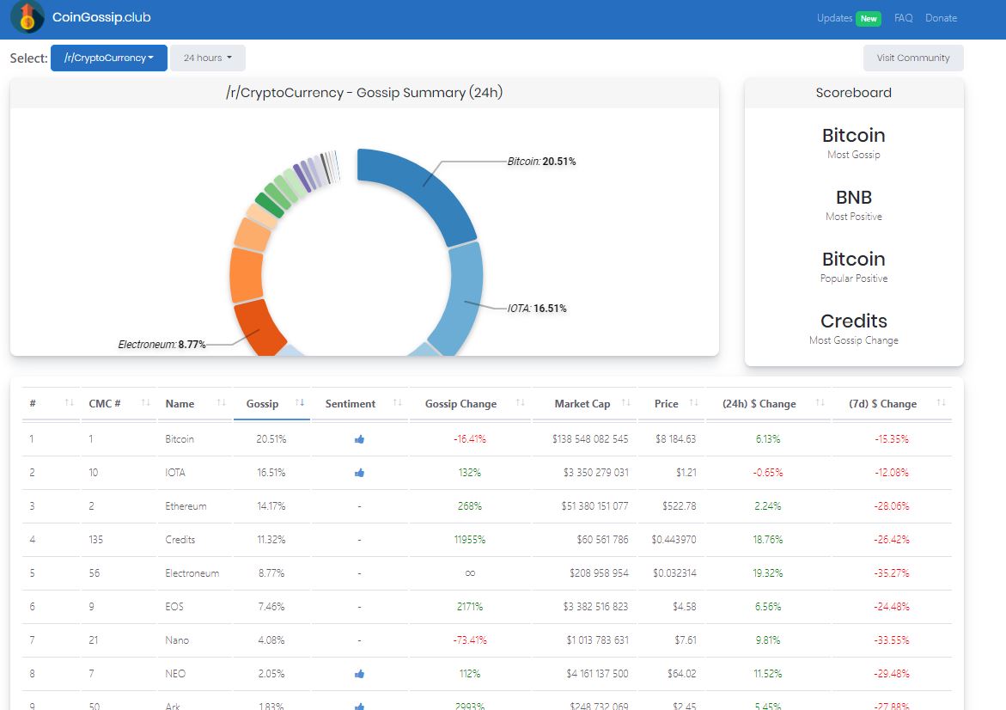Click the $8 184.63 Bitcoin price
The image size is (1006, 710).
point(675,439)
